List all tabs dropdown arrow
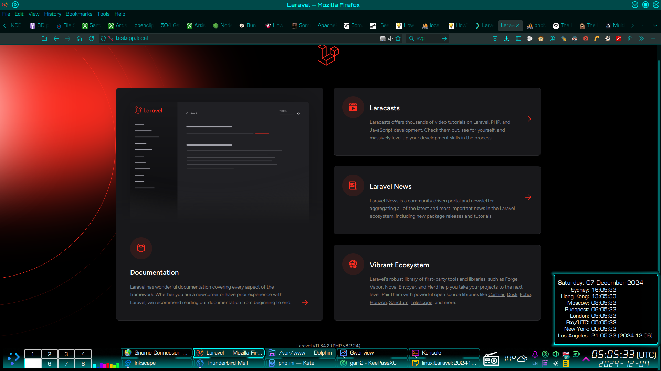Viewport: 661px width, 371px height. (655, 25)
